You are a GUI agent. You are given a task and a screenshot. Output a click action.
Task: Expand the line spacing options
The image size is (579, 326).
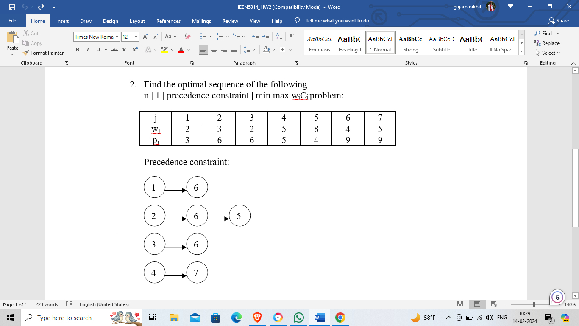pyautogui.click(x=253, y=50)
